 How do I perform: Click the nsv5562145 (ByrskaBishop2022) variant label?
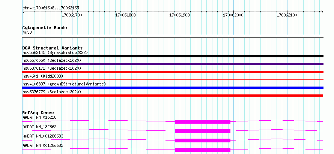55,52
